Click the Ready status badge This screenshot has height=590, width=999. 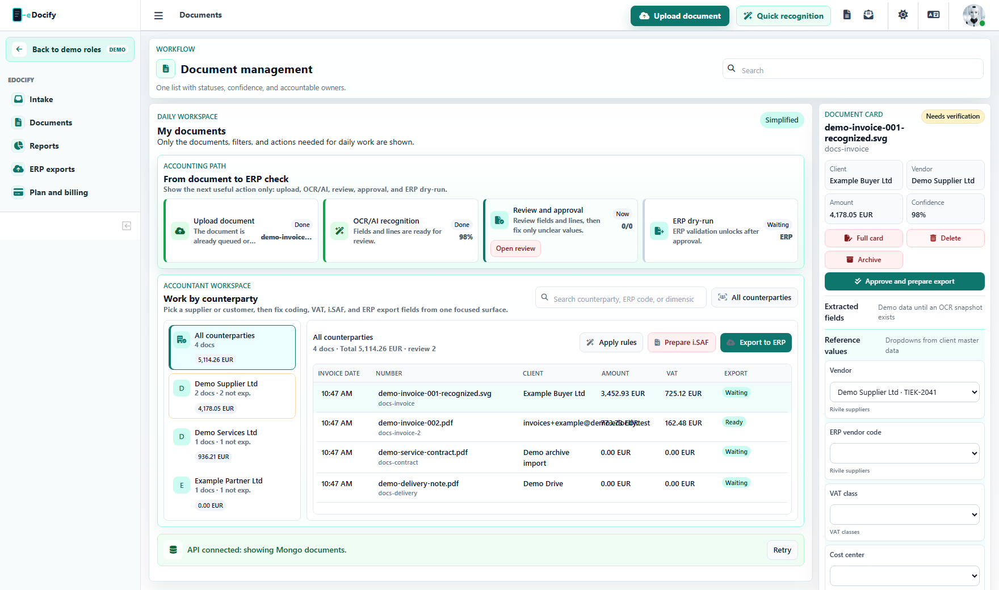734,422
